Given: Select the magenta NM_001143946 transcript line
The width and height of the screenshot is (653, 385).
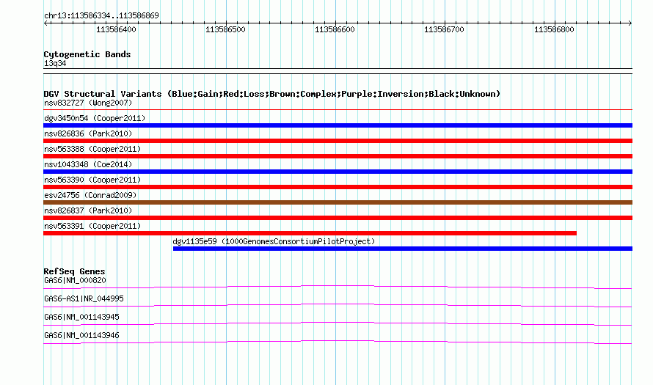Looking at the screenshot, I should [338, 341].
